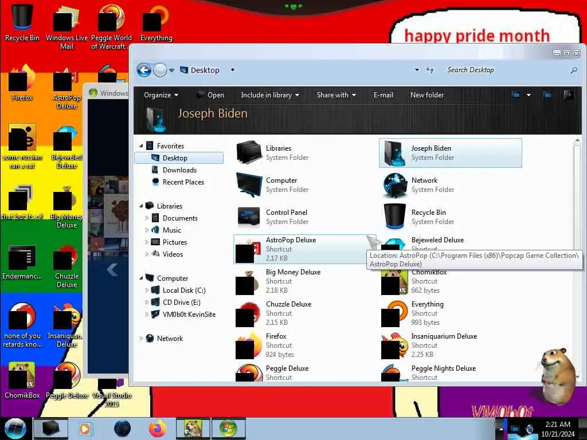Click the Recycle Bin desktop icon

(x=22, y=22)
